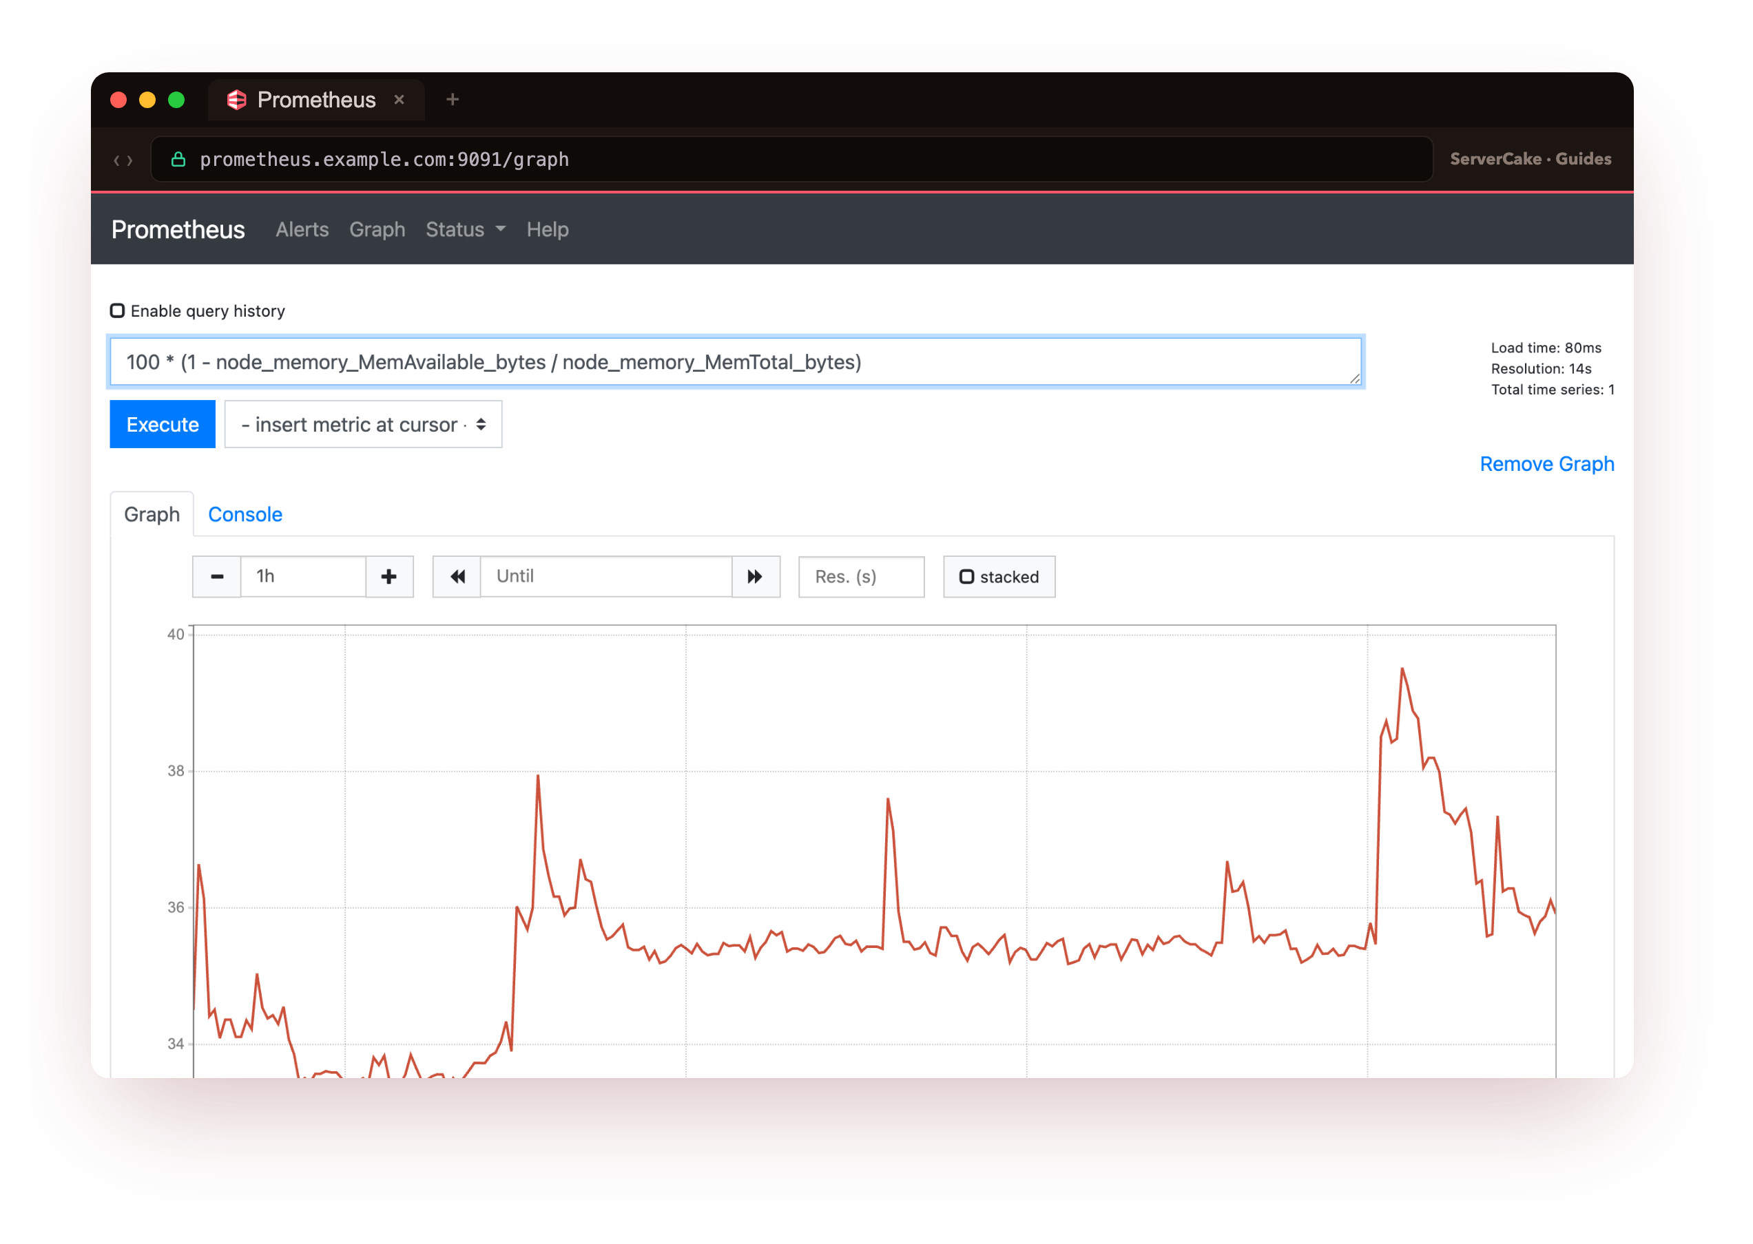Grab the expression box resize handle

[1354, 379]
